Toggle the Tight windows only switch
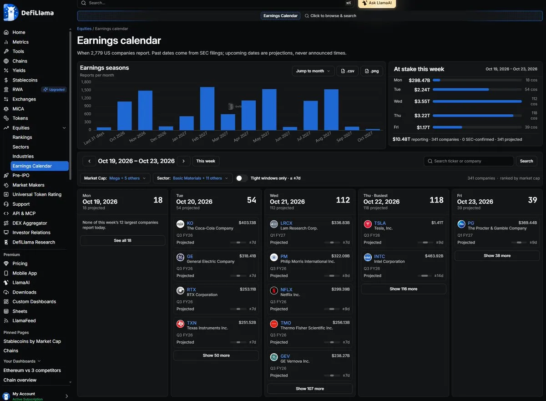The width and height of the screenshot is (546, 401). (242, 178)
